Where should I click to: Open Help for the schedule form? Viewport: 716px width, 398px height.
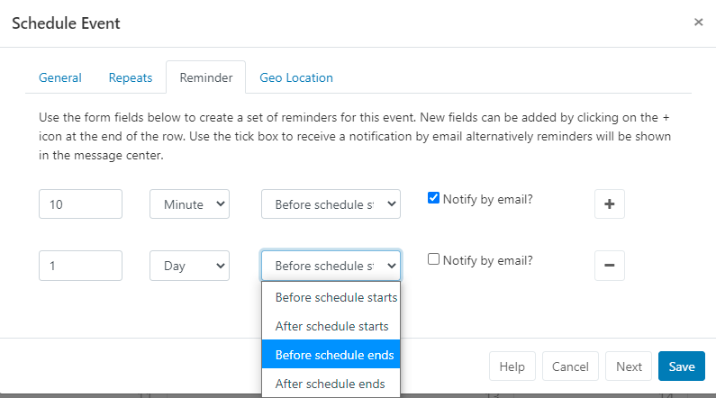pyautogui.click(x=512, y=366)
